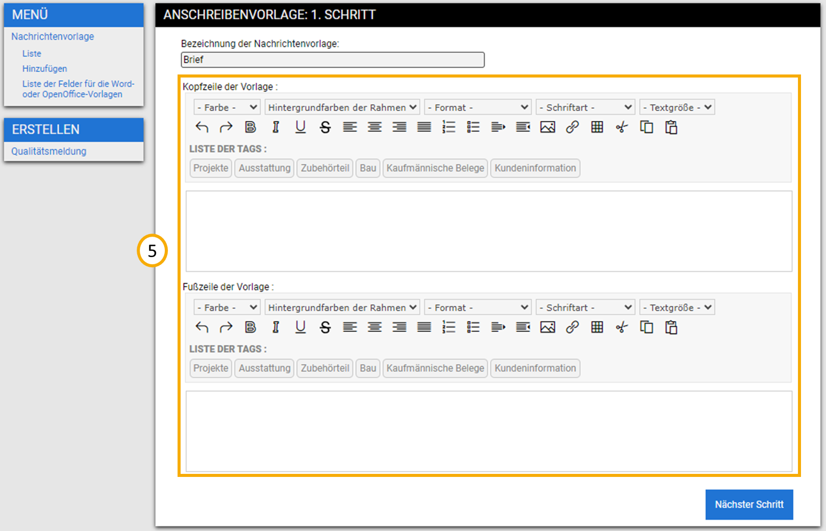This screenshot has height=531, width=826.
Task: Click the Bezeichnung der Nachrichtenvorlage text field
Action: pyautogui.click(x=333, y=60)
